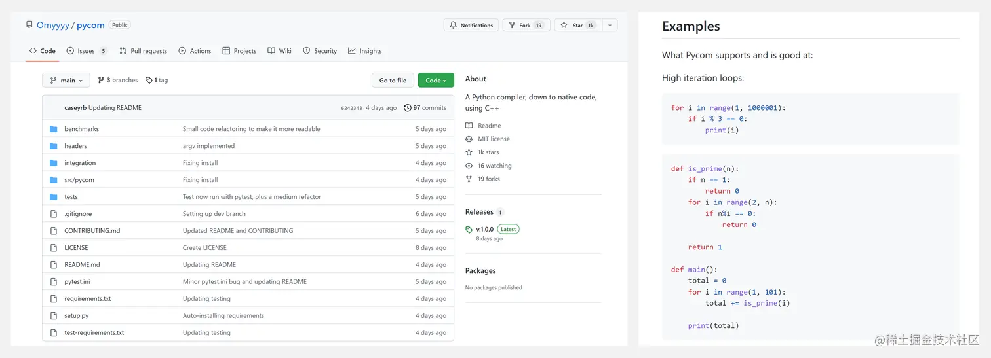Open the setup.py file name

click(76, 316)
